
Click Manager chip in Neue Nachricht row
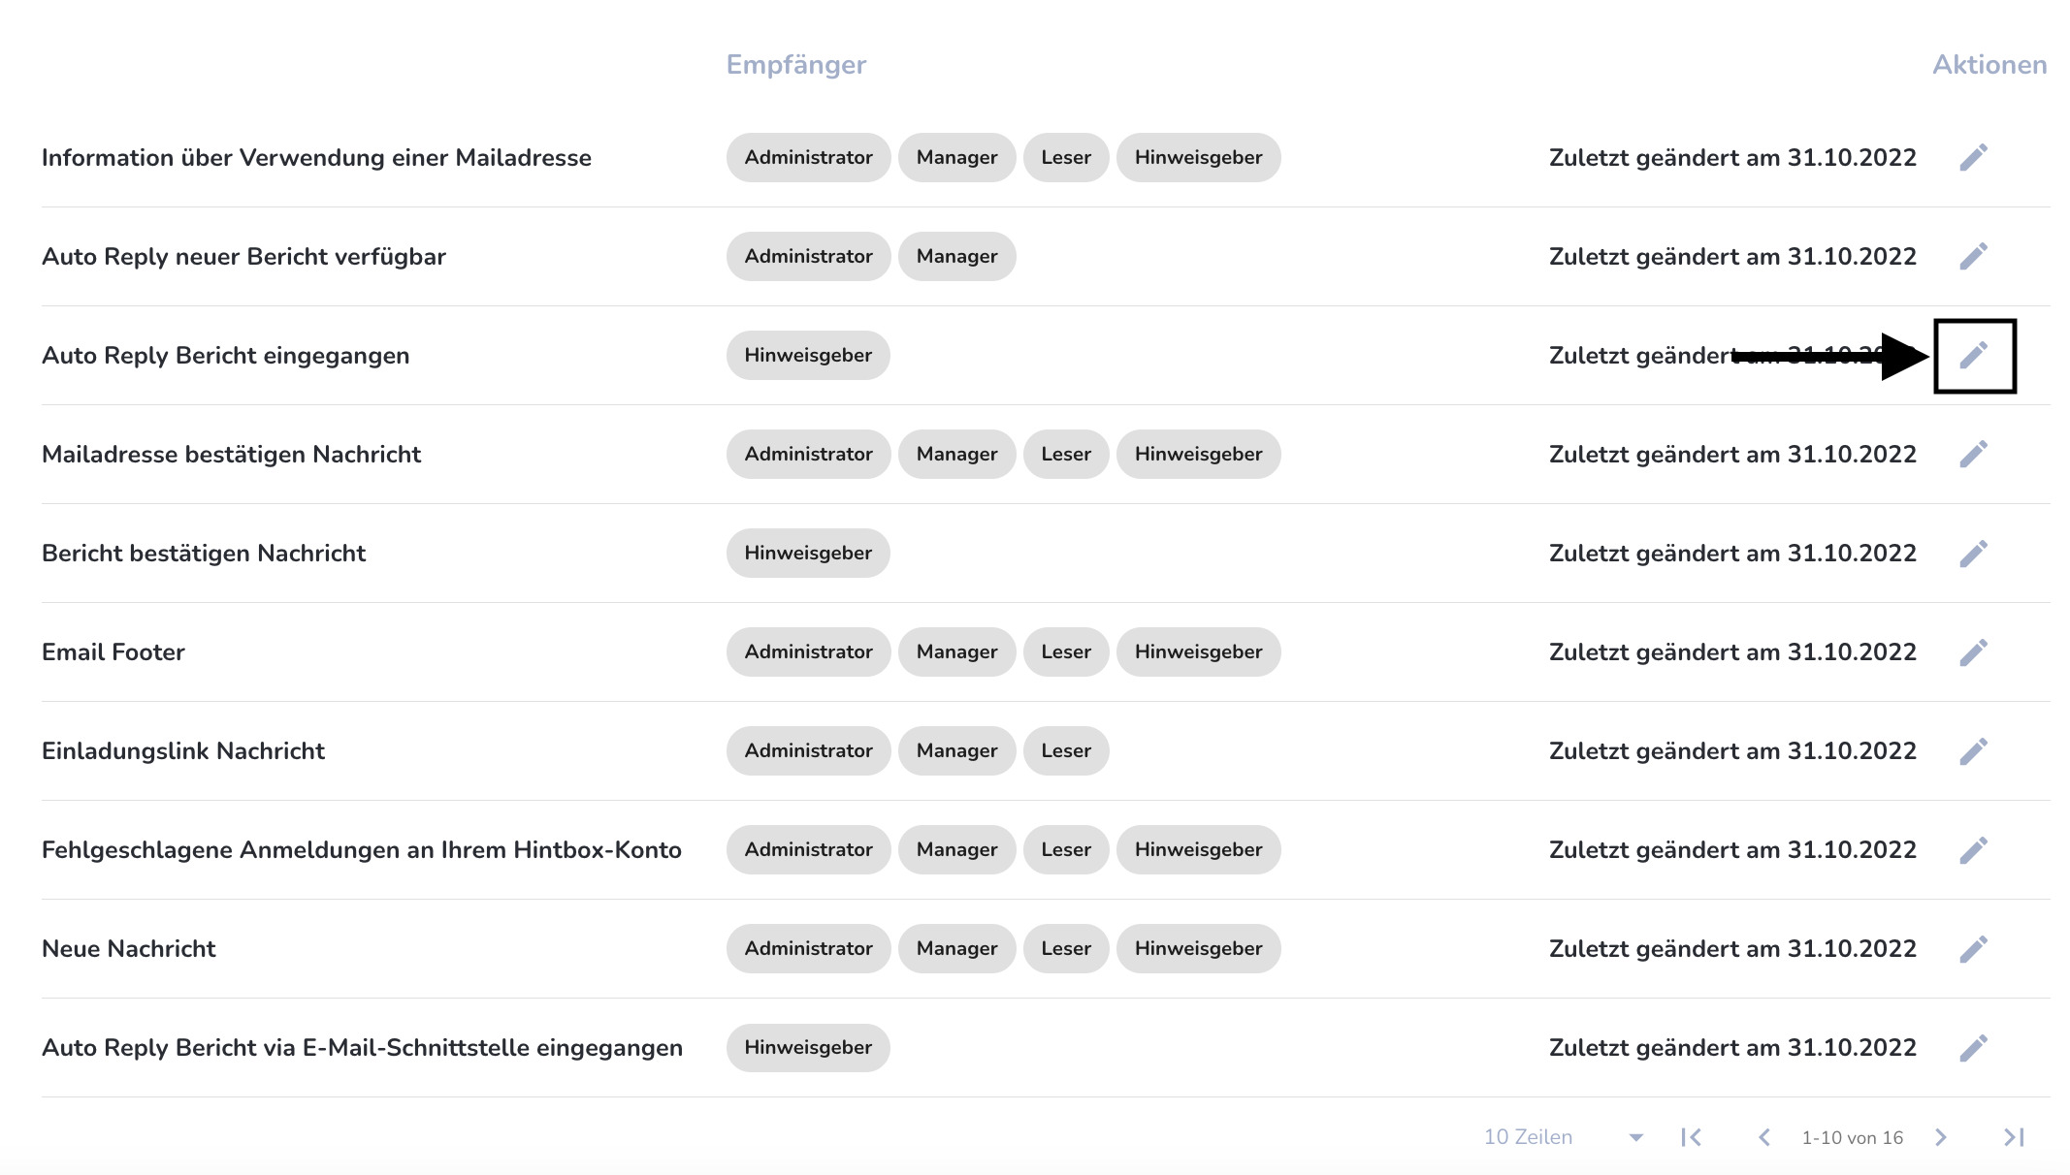(956, 948)
